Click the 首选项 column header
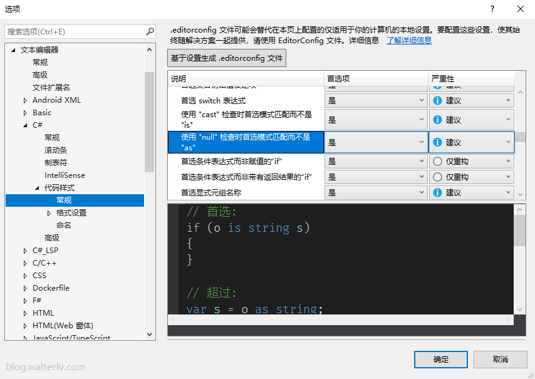The width and height of the screenshot is (535, 379). pyautogui.click(x=376, y=79)
